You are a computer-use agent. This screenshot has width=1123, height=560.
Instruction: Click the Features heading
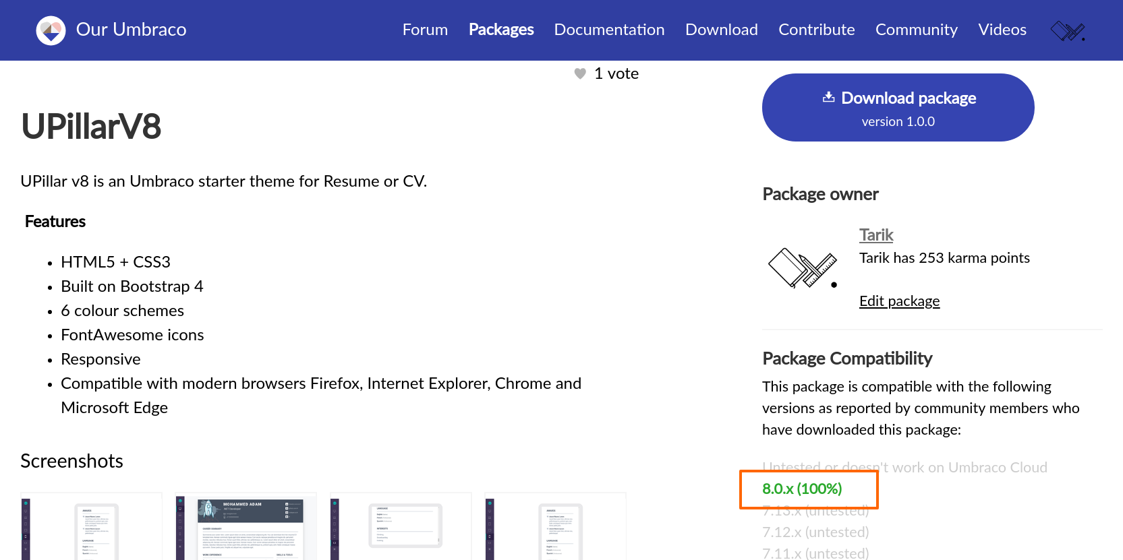click(55, 222)
